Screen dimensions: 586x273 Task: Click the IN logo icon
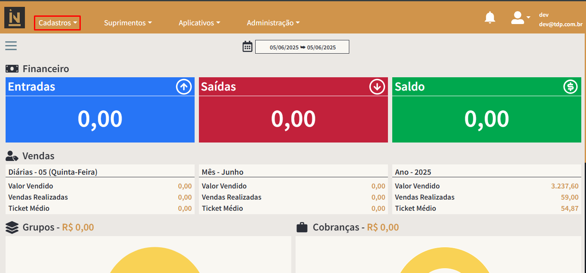[x=15, y=18]
